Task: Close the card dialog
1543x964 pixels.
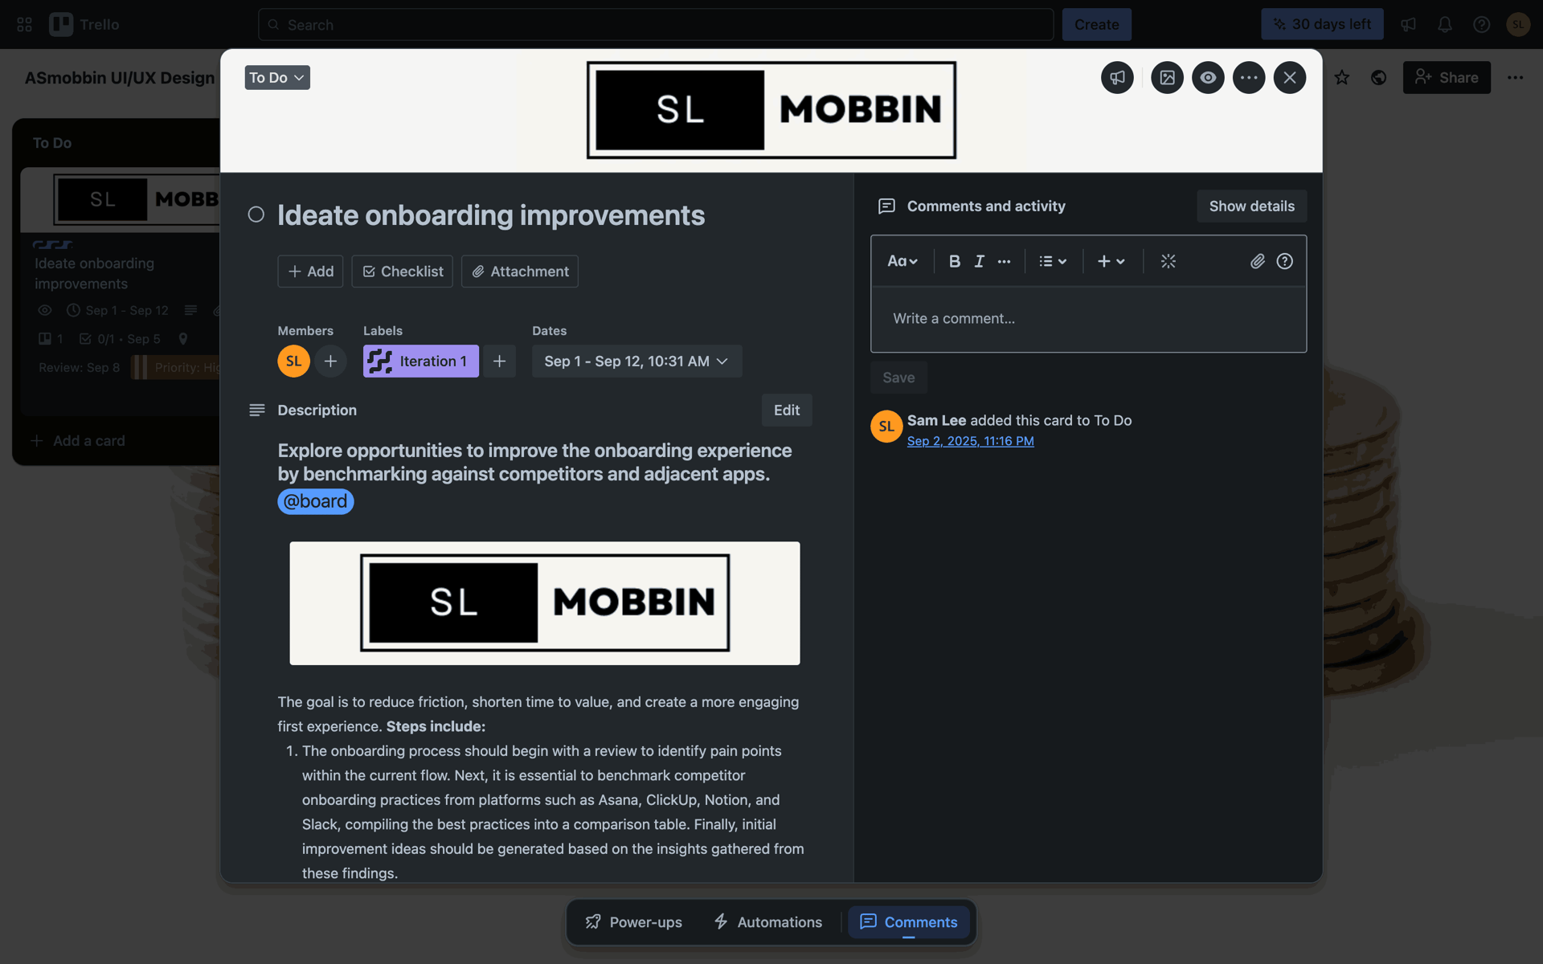Action: [x=1290, y=78]
